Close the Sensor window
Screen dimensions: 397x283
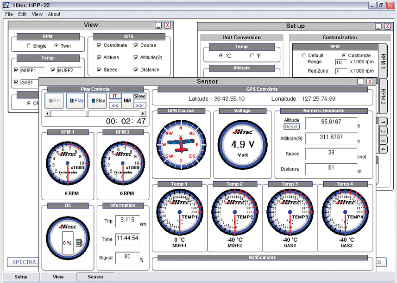pos(370,81)
